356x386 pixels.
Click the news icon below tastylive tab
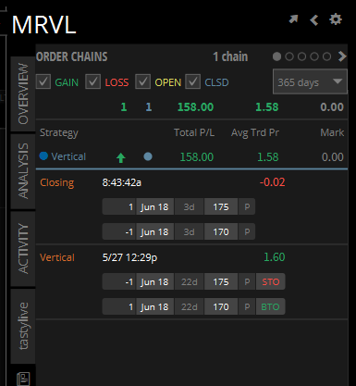(x=23, y=379)
